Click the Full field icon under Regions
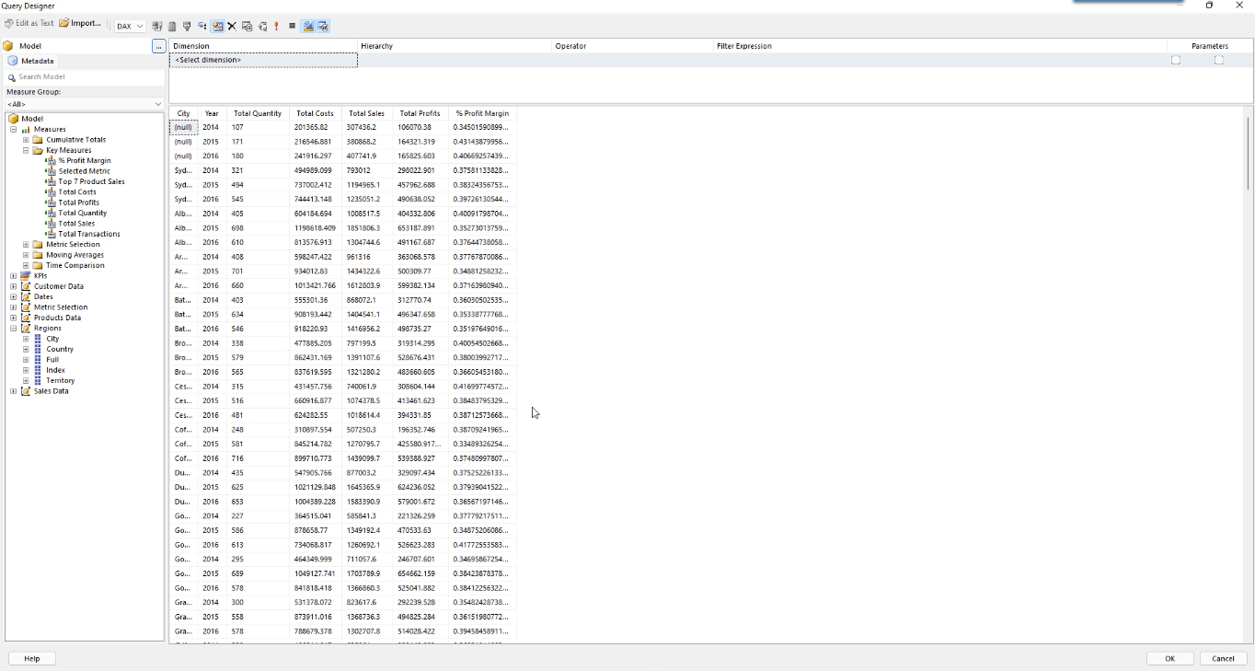The width and height of the screenshot is (1255, 671). point(38,360)
